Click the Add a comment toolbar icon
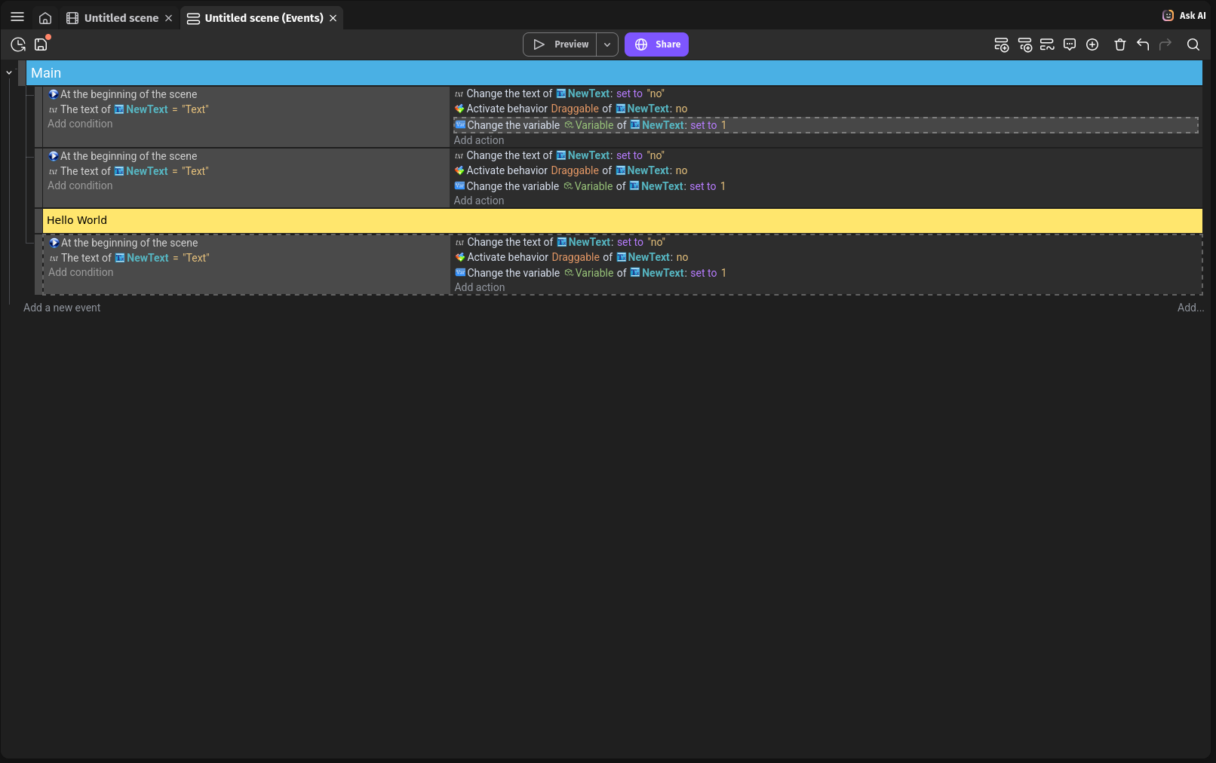 (x=1070, y=45)
